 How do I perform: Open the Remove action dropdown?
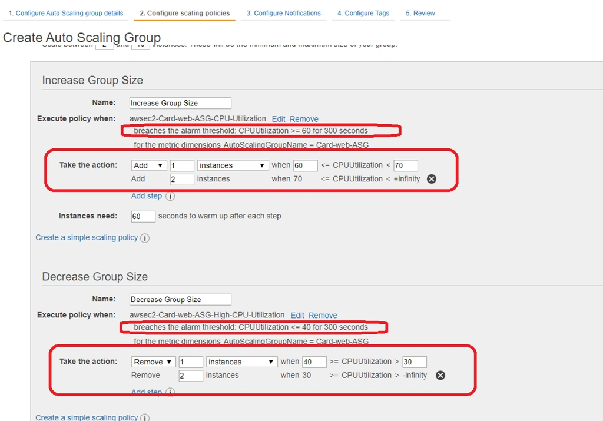click(x=154, y=362)
